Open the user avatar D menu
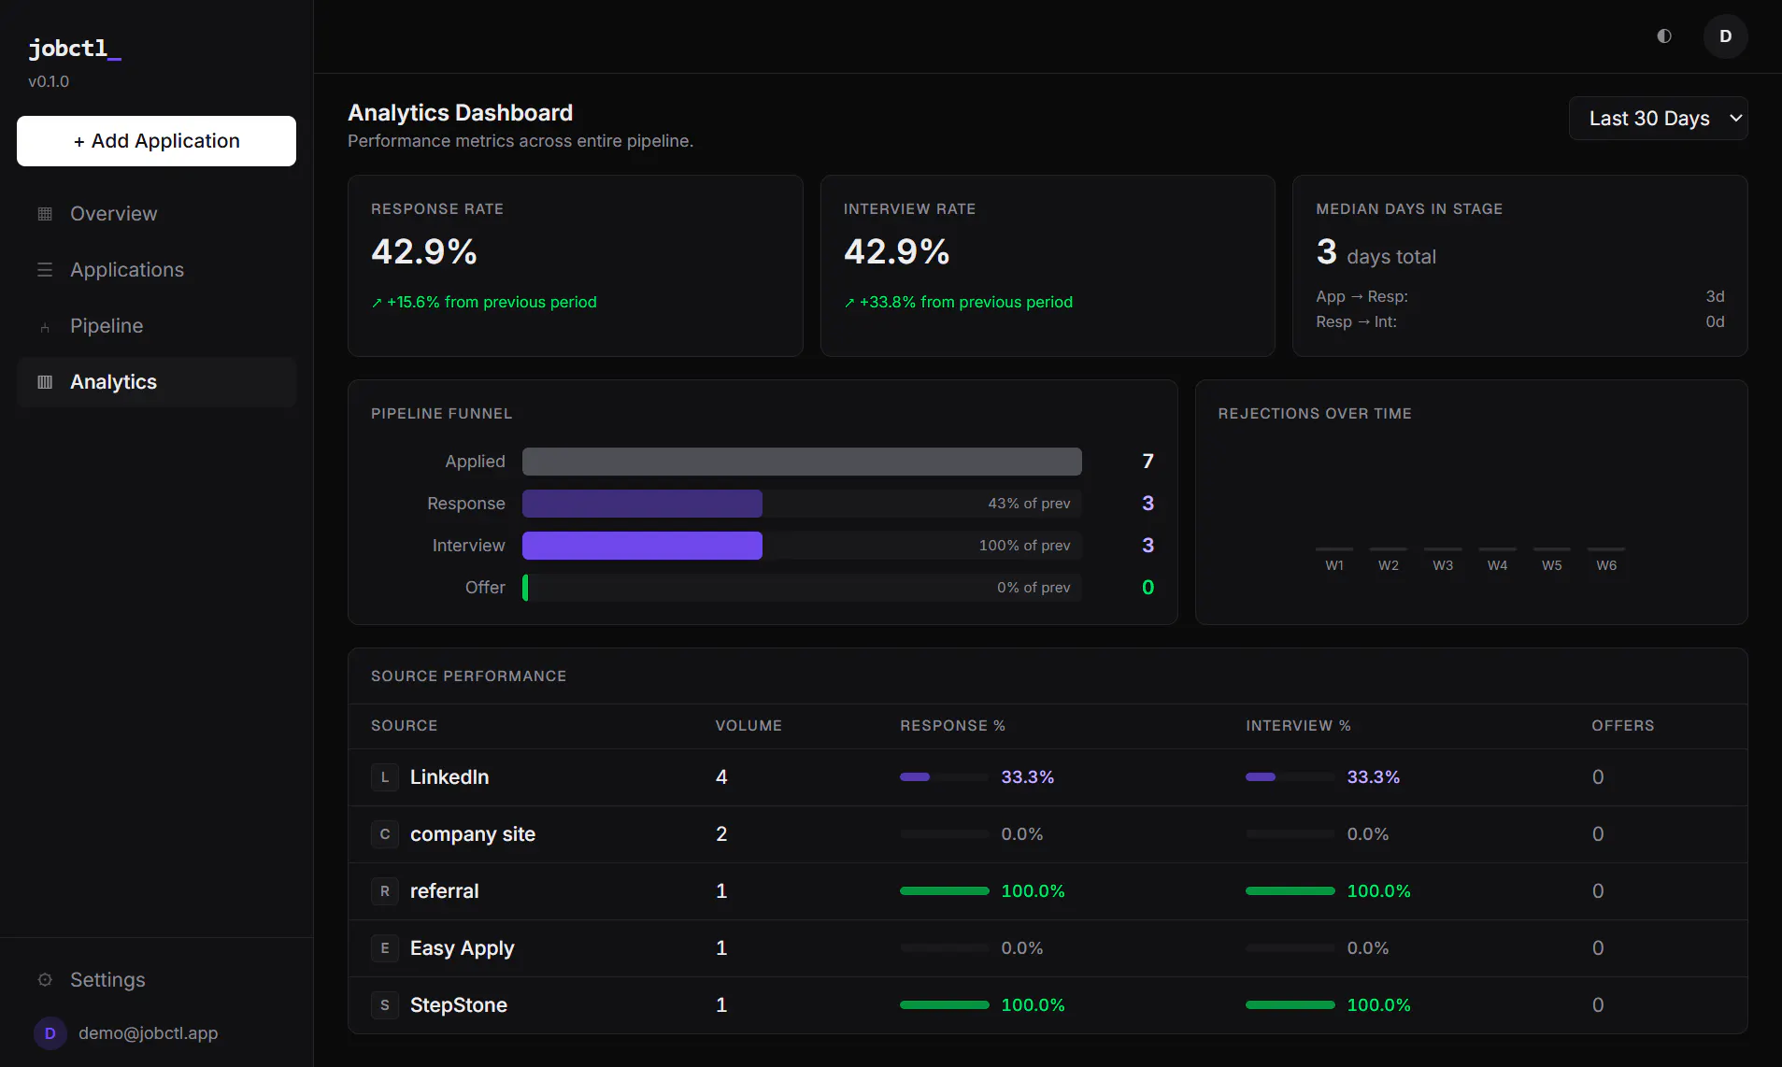 tap(1725, 36)
